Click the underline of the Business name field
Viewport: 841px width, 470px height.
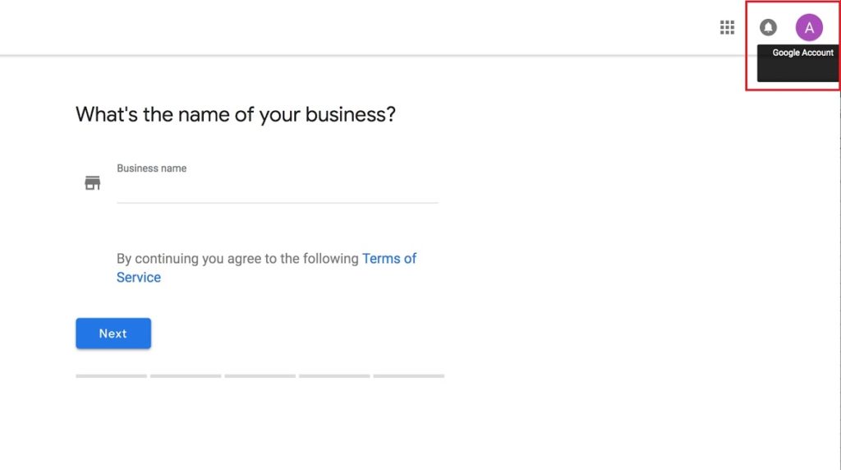click(278, 203)
